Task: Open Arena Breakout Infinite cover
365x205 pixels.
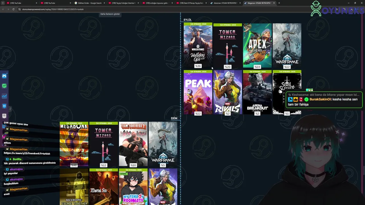Action: [x=257, y=93]
